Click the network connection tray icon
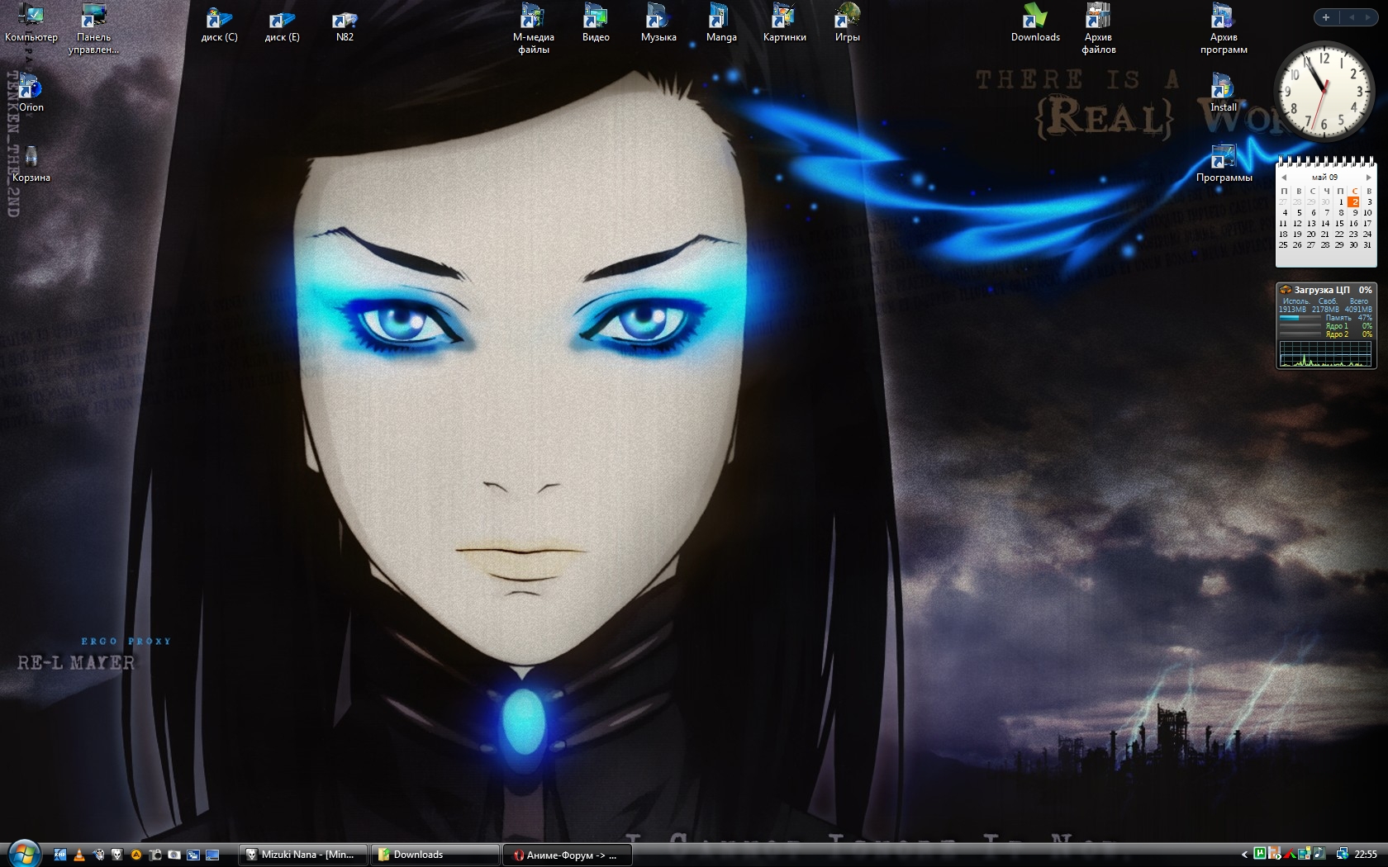 (x=1342, y=854)
